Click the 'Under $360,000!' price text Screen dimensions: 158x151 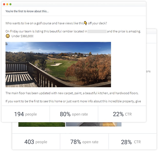(22, 36)
